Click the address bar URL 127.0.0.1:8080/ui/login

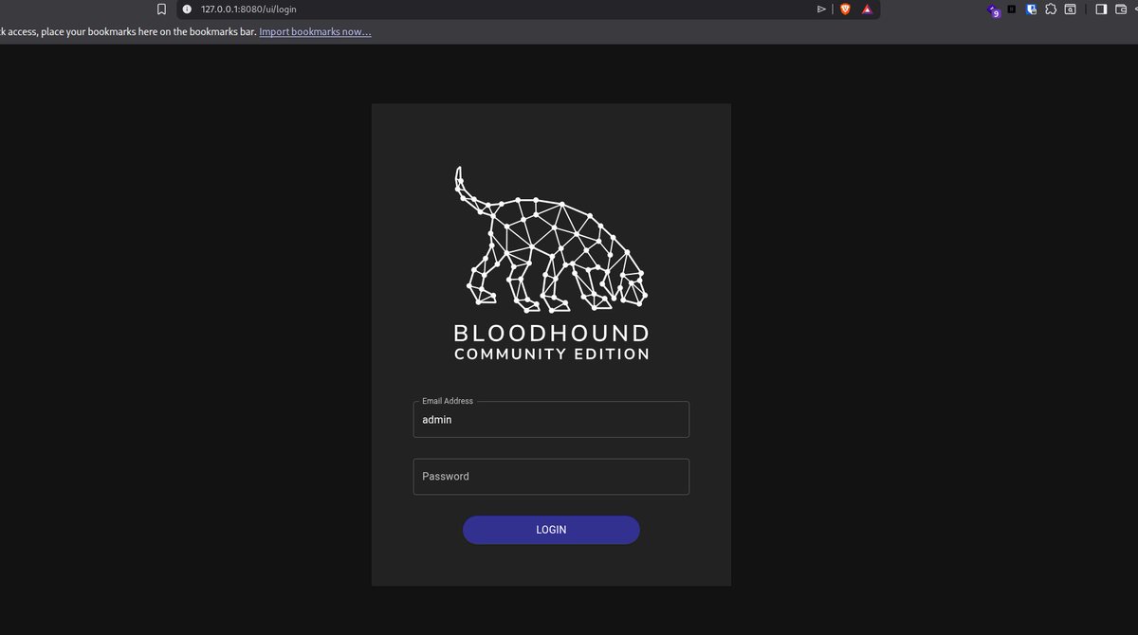pos(248,9)
